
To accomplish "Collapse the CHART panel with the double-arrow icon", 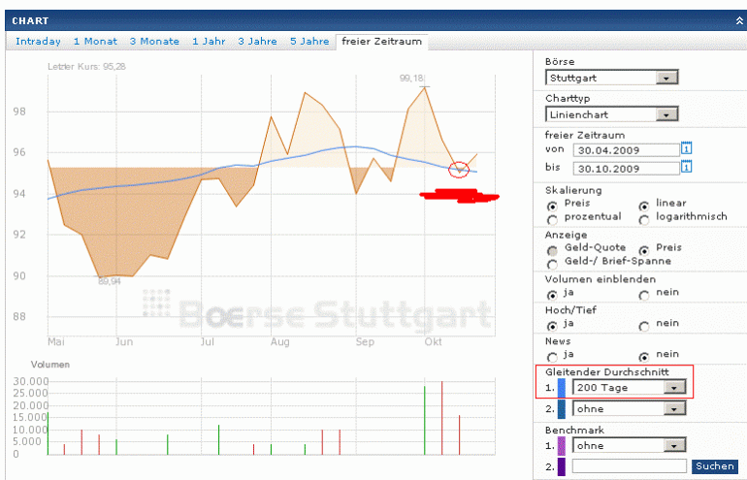I will pyautogui.click(x=739, y=20).
